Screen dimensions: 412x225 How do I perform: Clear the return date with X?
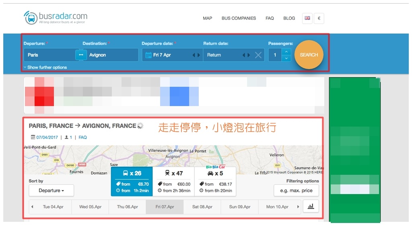[x=258, y=55]
